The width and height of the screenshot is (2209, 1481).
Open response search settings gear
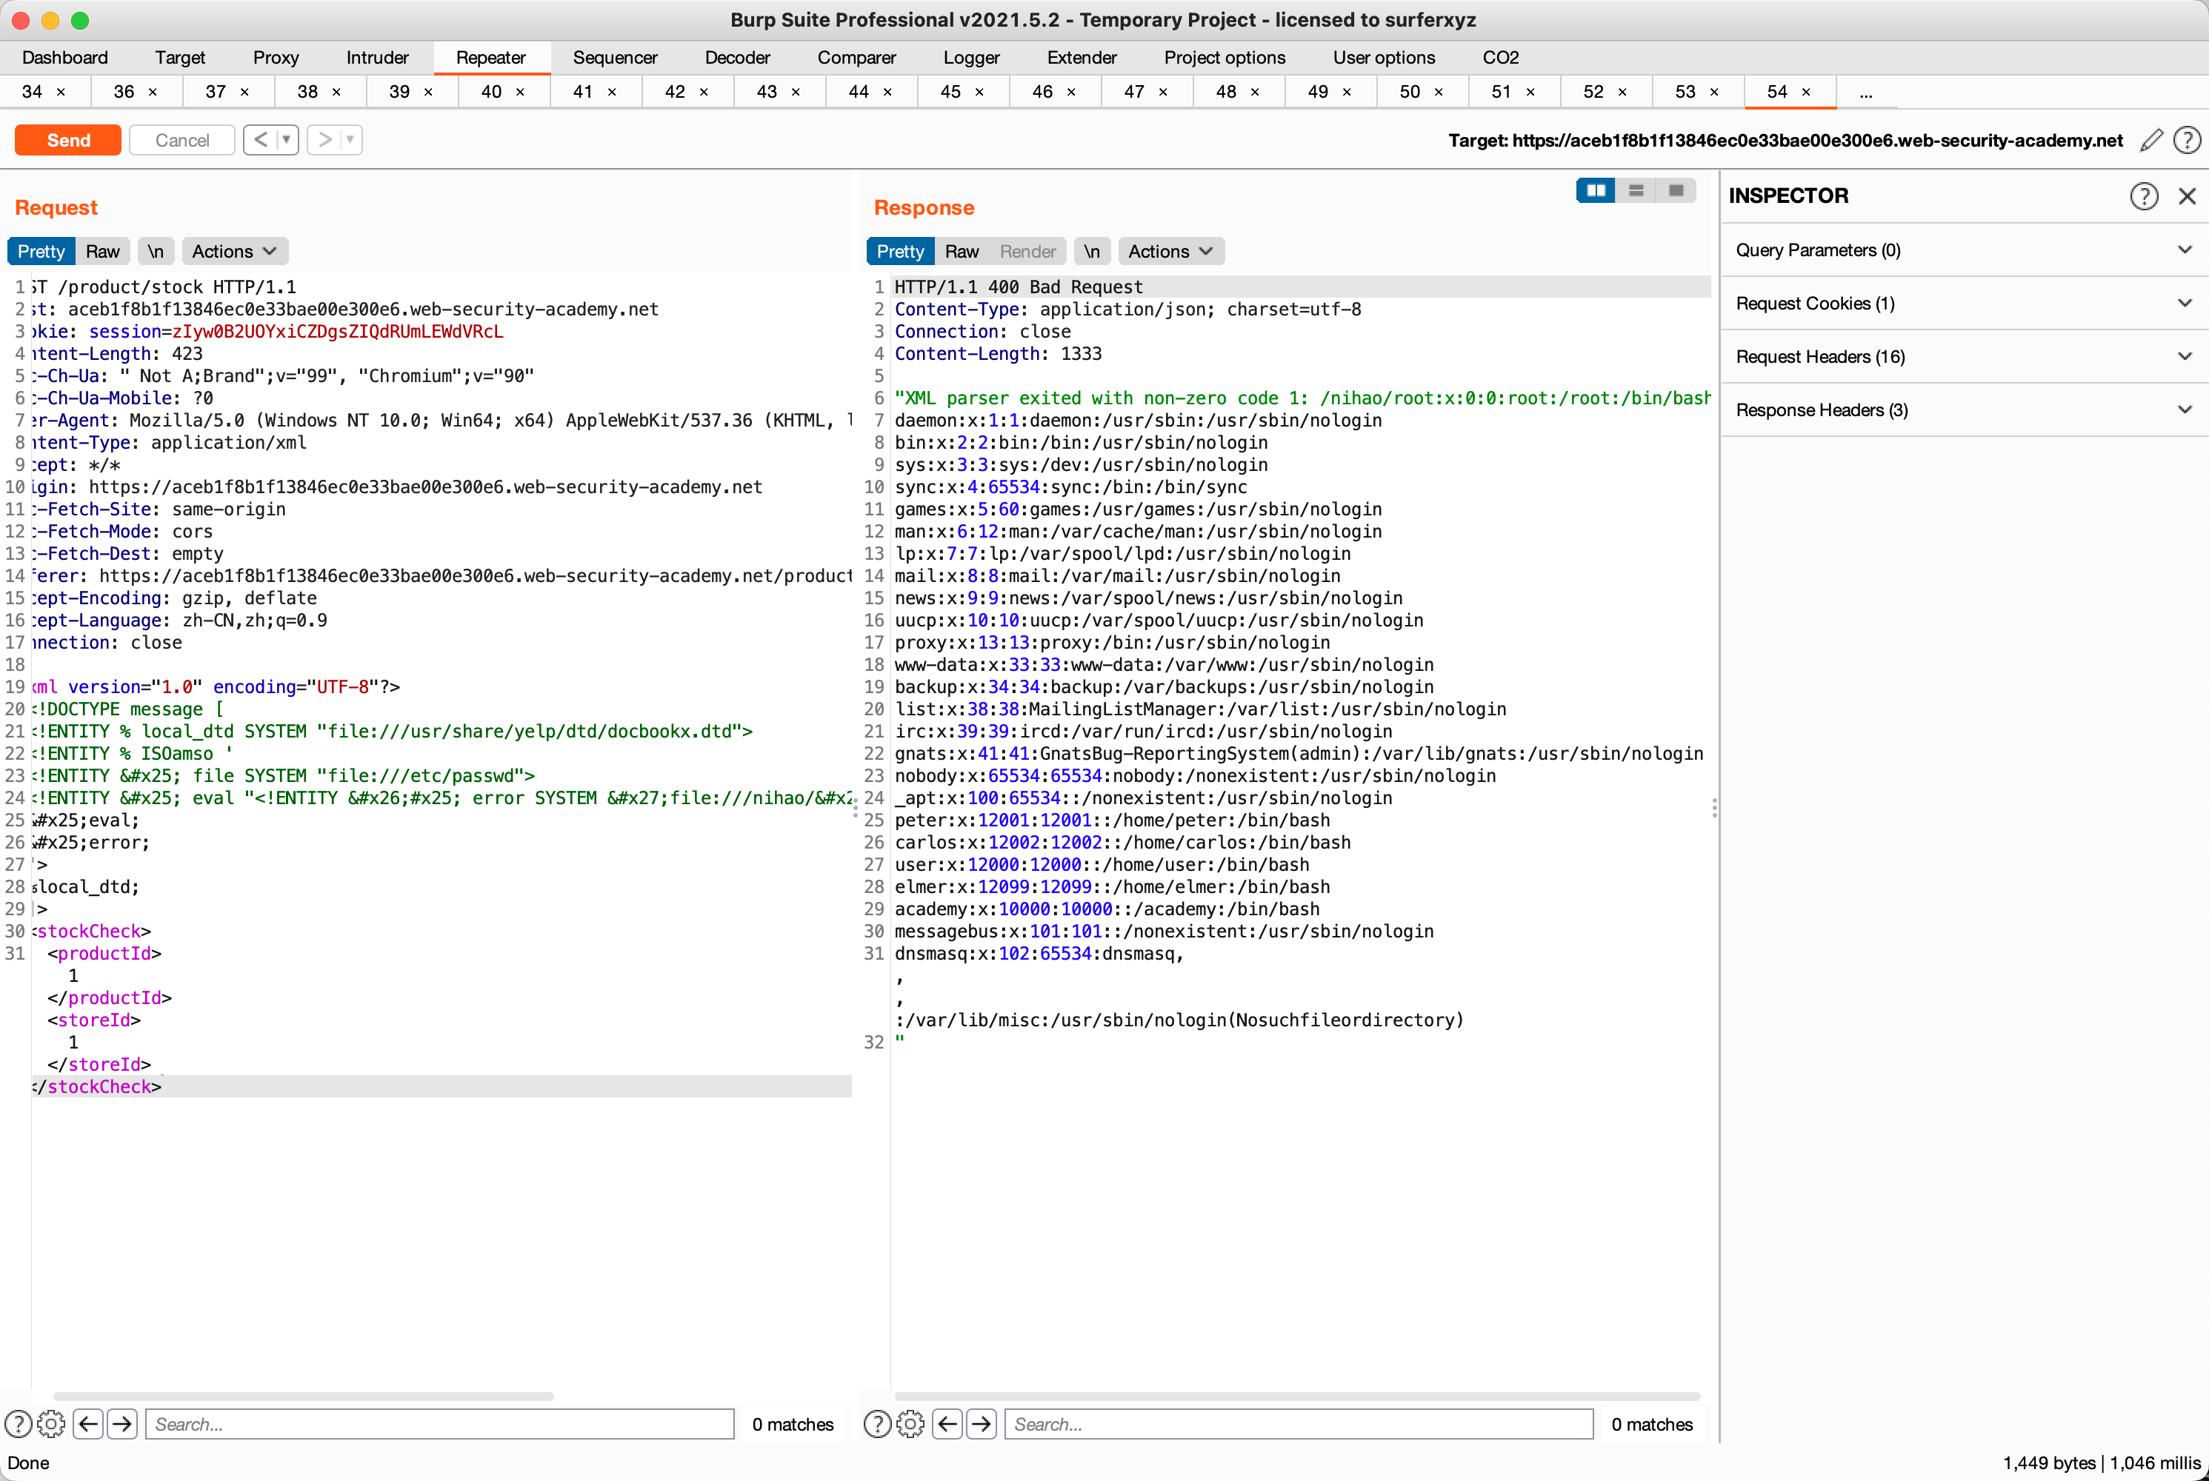[x=910, y=1423]
